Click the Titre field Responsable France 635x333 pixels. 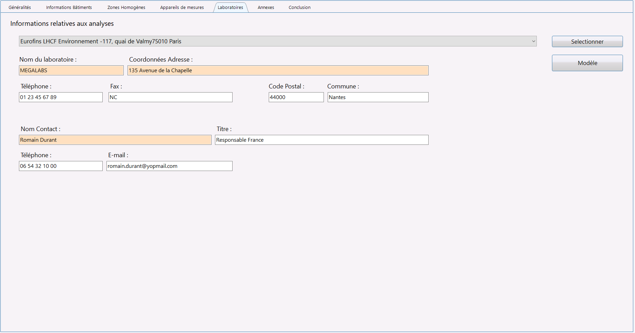(322, 140)
